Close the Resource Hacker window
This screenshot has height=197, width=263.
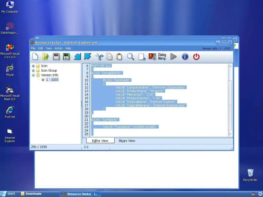230,43
